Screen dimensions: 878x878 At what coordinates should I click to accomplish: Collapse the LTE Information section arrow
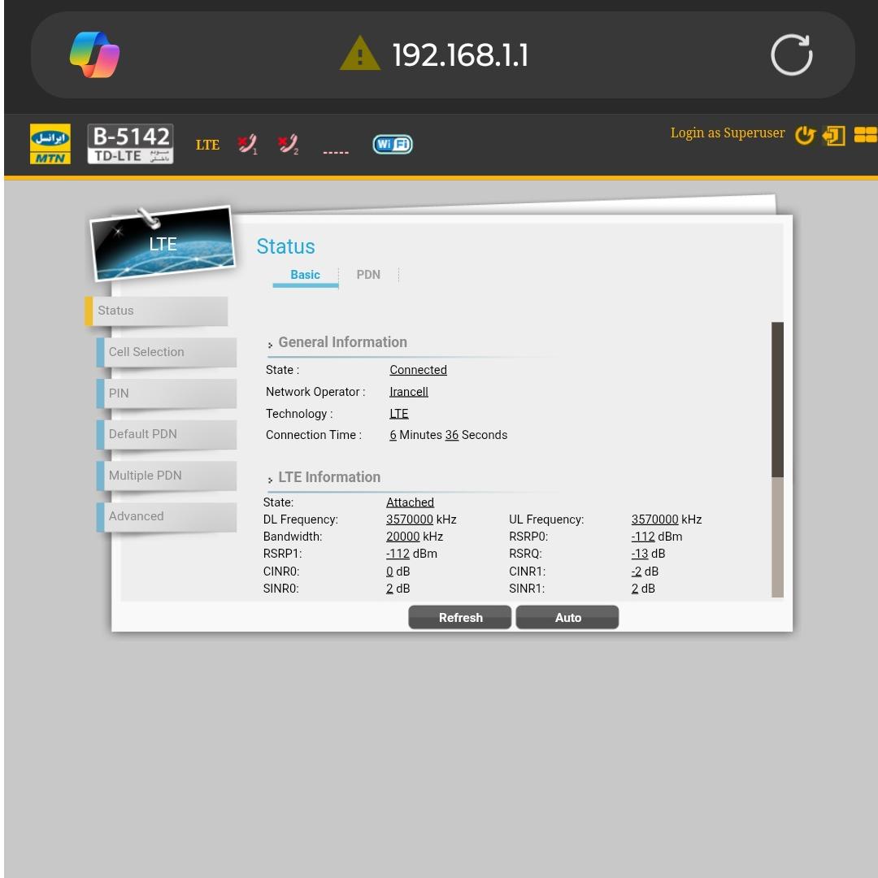pos(271,480)
